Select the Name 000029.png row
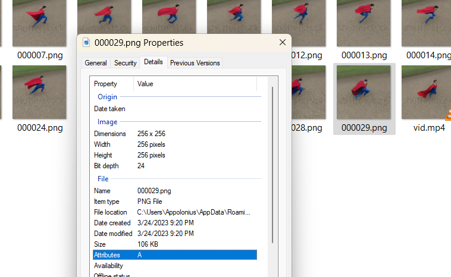451x277 pixels. (x=175, y=191)
